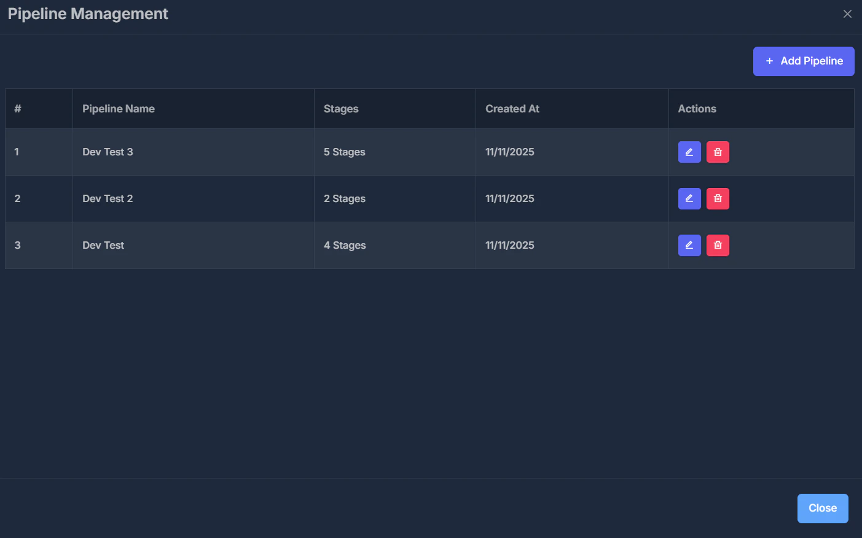
Task: Select the edit pencil icon for Dev Test 2
Action: point(689,198)
